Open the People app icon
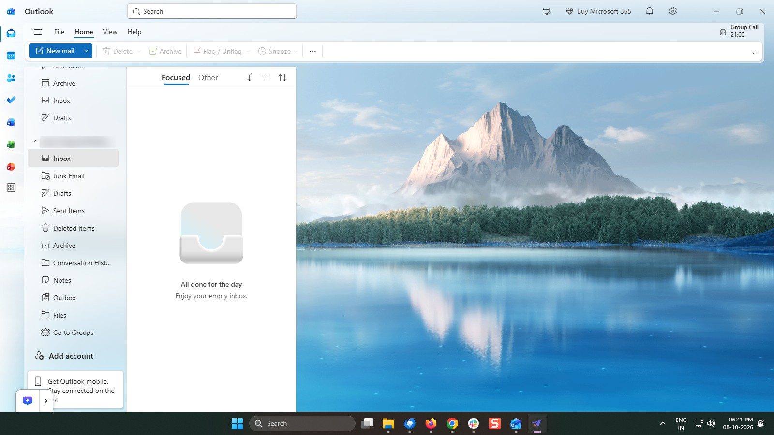This screenshot has height=435, width=774. 11,78
